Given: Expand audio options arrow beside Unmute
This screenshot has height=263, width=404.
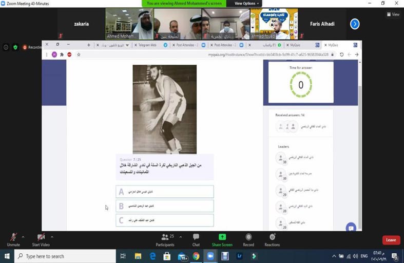Looking at the screenshot, I should pyautogui.click(x=23, y=237).
